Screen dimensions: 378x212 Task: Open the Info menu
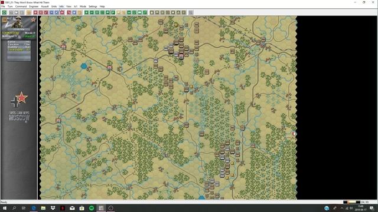pos(61,6)
